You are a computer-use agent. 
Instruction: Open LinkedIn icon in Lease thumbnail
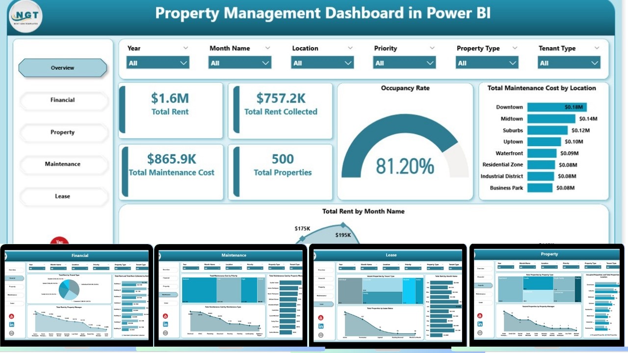tap(321, 326)
